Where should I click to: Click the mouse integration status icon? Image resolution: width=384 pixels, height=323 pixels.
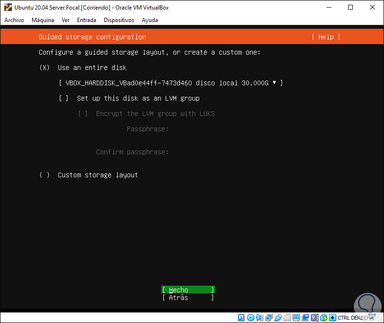[x=324, y=318]
